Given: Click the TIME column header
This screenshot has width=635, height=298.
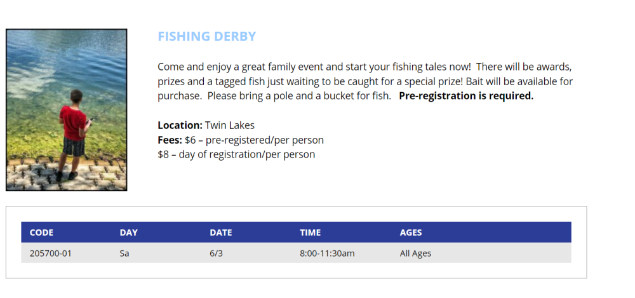Looking at the screenshot, I should 311,233.
